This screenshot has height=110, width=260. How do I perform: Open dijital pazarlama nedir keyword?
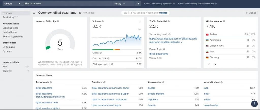click(x=47, y=103)
